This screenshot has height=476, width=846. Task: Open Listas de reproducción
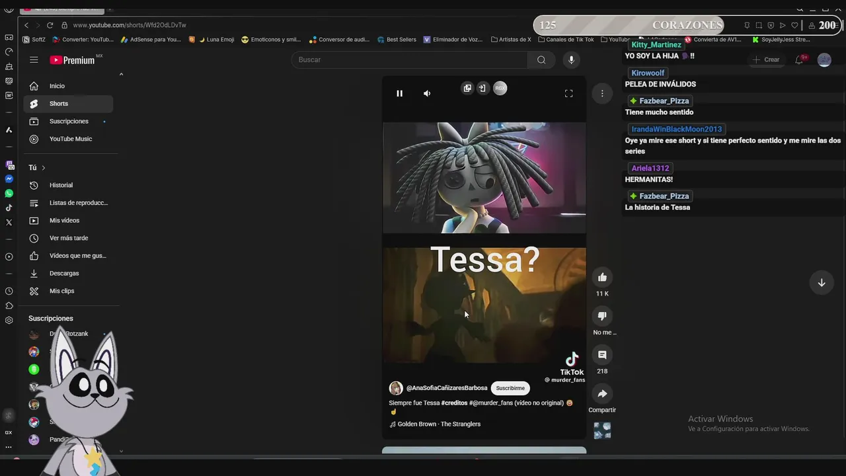coord(68,203)
